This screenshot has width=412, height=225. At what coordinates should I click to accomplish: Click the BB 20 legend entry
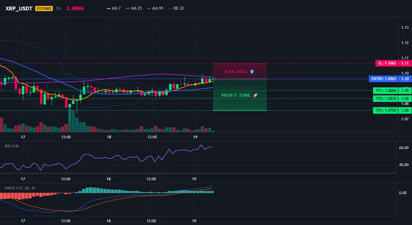click(x=176, y=8)
